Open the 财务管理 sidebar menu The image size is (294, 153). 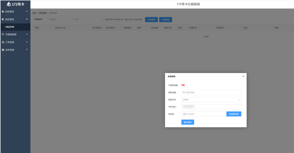click(10, 50)
